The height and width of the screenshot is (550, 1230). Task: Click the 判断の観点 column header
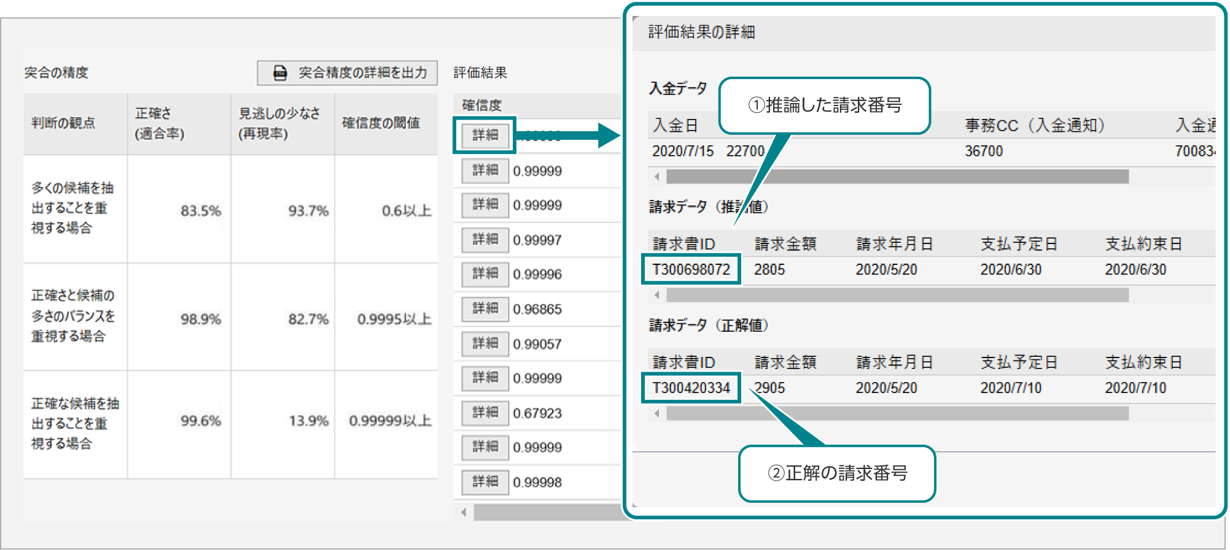click(x=75, y=123)
